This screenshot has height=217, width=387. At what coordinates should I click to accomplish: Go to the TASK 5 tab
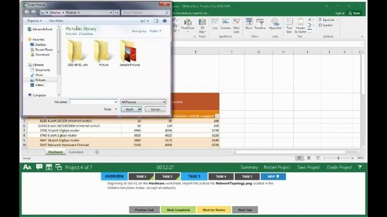(x=247, y=177)
